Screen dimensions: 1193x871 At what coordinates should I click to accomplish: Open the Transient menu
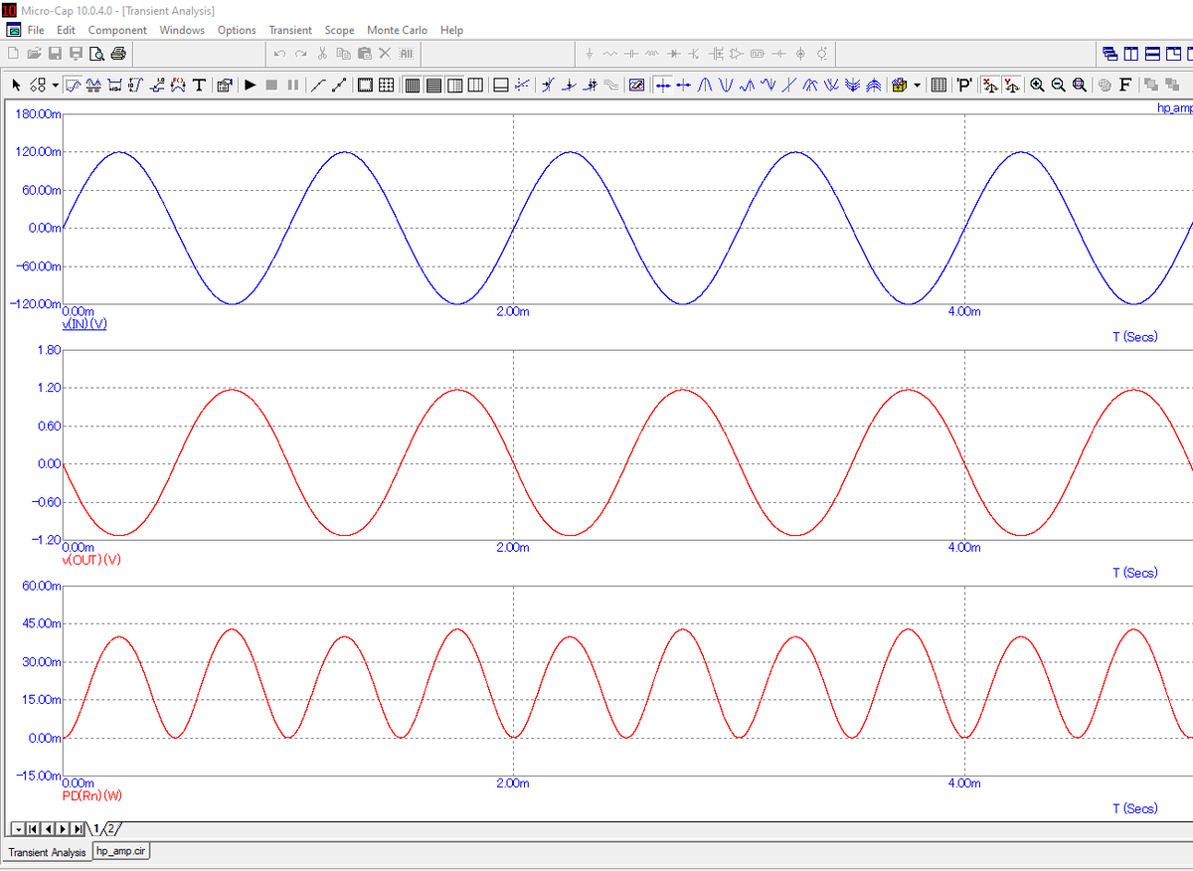coord(290,30)
